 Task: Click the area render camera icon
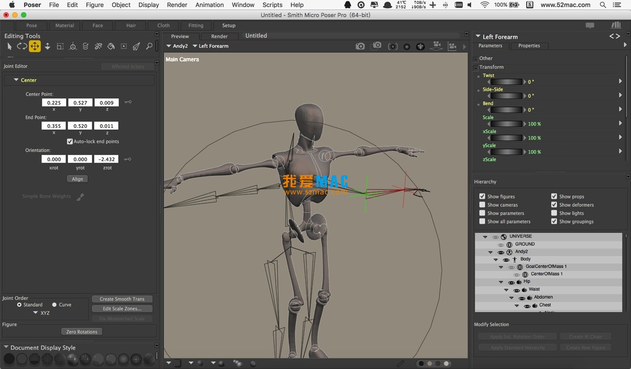[x=377, y=46]
